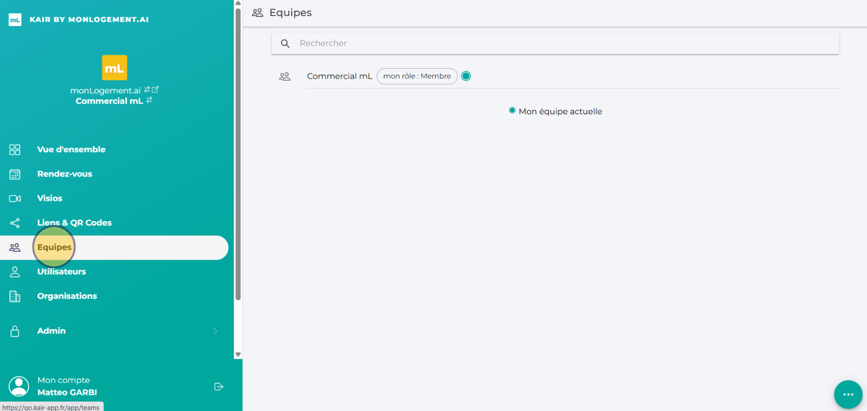Click the logout icon beside Matteo GARBI
The image size is (867, 411).
pyautogui.click(x=219, y=386)
